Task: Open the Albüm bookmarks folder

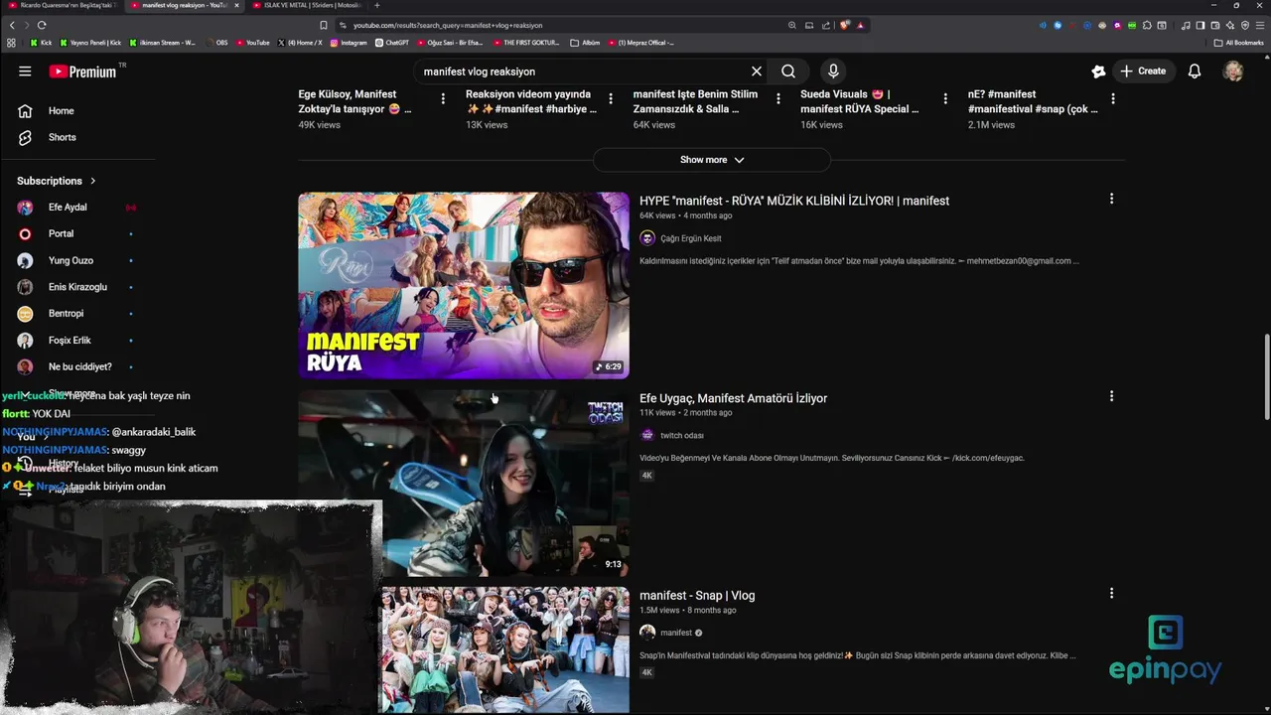Action: (586, 43)
